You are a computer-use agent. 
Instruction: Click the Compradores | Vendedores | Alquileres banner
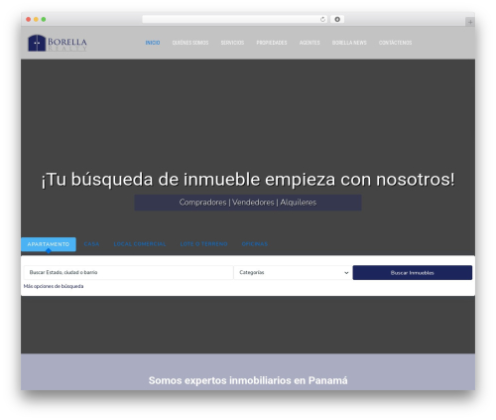pos(248,203)
